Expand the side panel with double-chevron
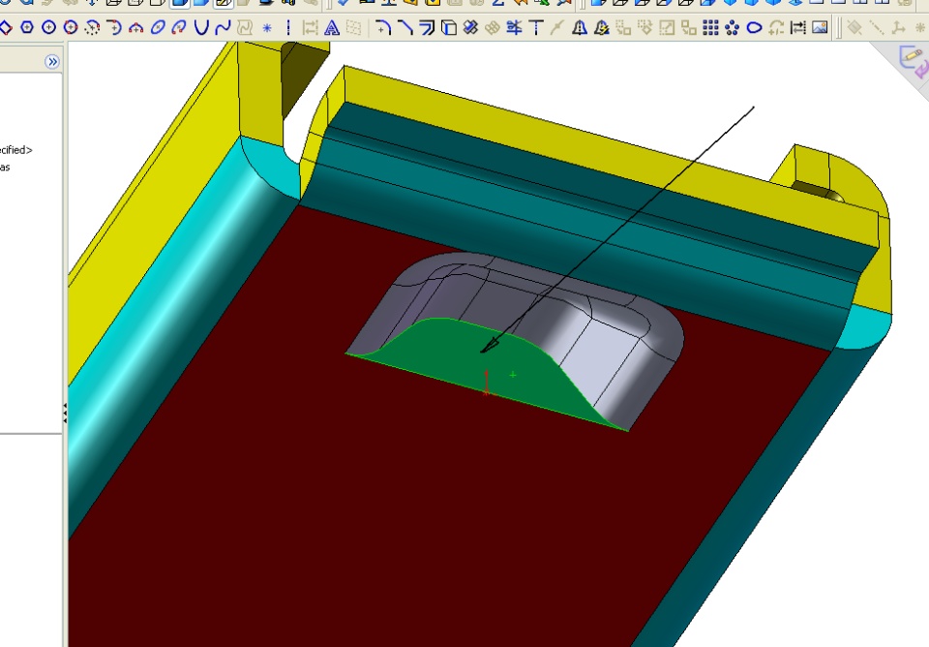This screenshot has width=929, height=647. (x=52, y=62)
